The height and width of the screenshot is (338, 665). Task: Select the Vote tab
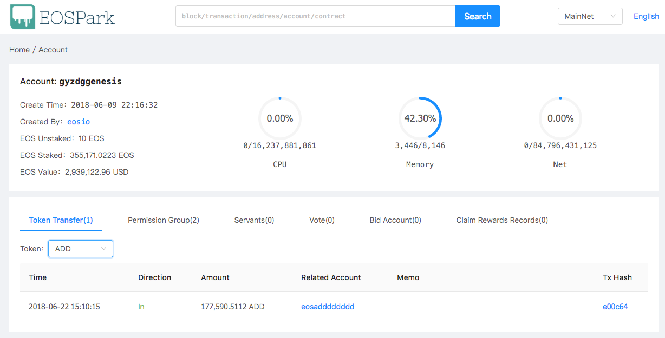(x=322, y=220)
